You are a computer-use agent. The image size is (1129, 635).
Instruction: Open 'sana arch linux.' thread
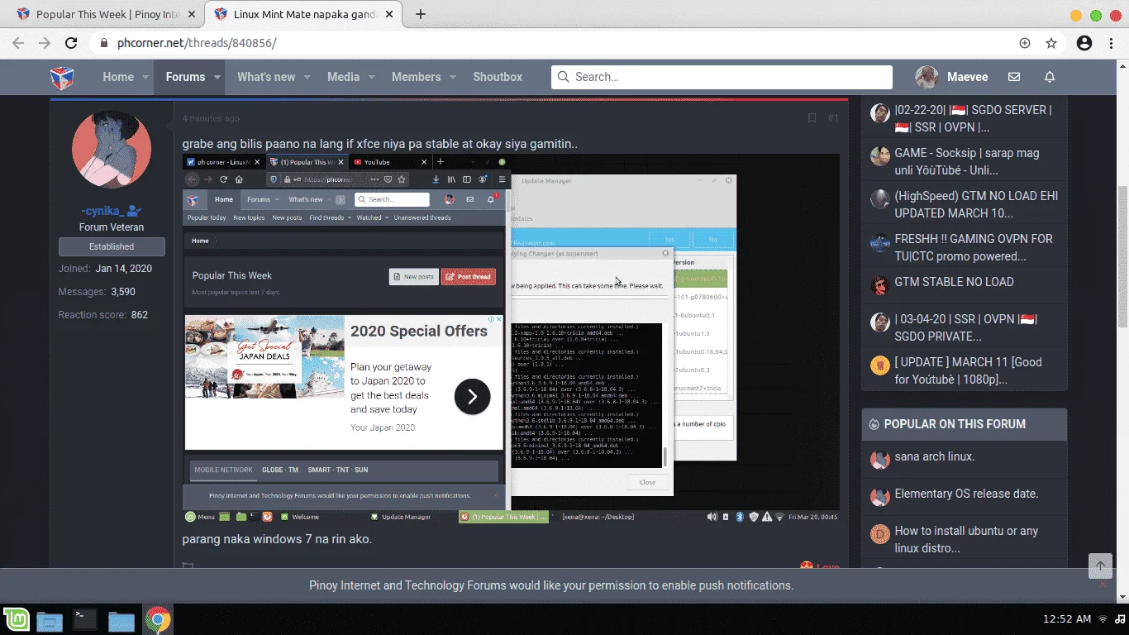(935, 456)
